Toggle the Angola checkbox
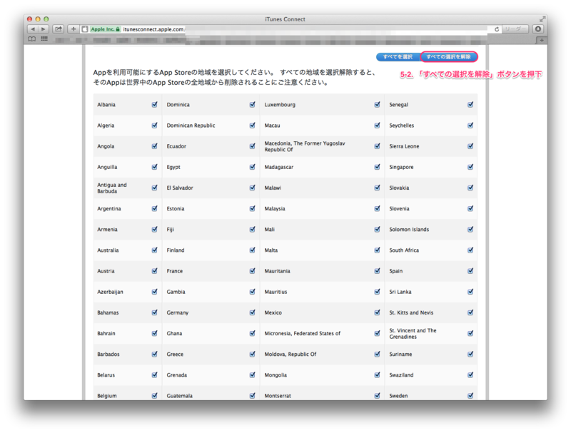 [154, 146]
